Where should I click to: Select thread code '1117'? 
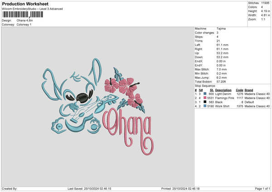coord(240,98)
